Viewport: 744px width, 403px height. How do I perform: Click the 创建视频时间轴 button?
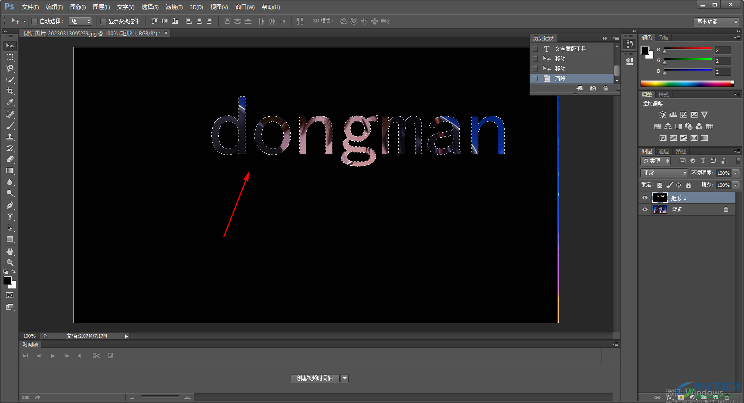pyautogui.click(x=315, y=378)
